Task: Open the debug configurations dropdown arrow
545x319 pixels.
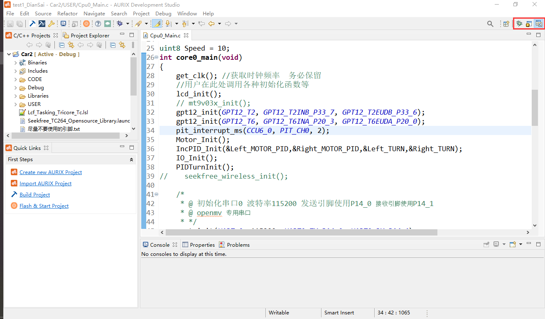Action: click(x=127, y=23)
